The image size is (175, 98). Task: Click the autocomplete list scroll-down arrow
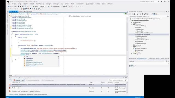pos(59,66)
